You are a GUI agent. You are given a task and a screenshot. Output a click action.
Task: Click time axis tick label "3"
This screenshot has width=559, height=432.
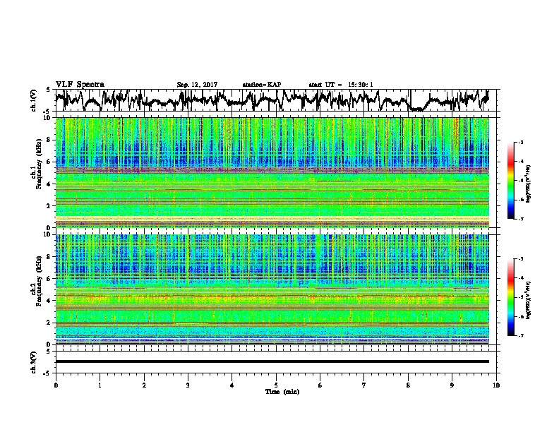click(188, 385)
